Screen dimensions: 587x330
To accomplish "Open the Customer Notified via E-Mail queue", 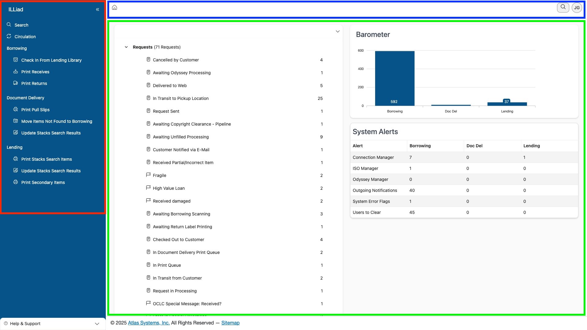I will coord(181,150).
